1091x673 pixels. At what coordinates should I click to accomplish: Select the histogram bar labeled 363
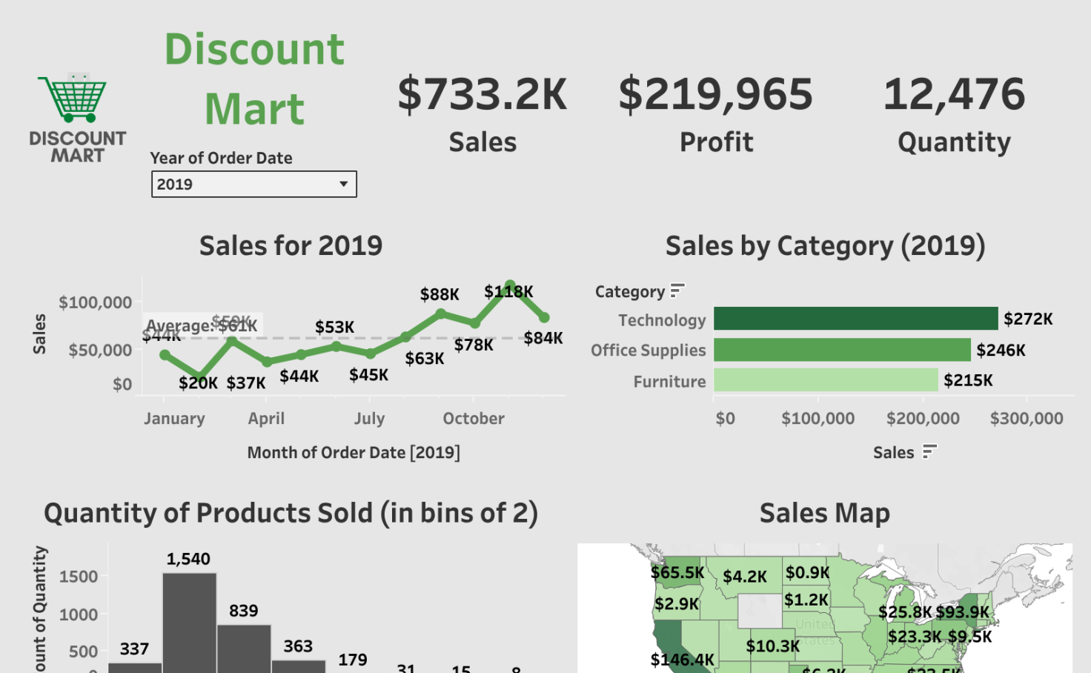(x=298, y=666)
